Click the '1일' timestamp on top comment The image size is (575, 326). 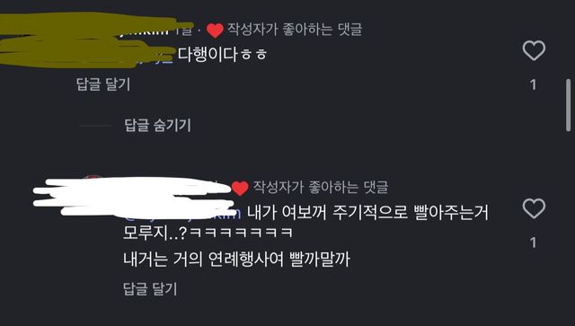pyautogui.click(x=183, y=31)
